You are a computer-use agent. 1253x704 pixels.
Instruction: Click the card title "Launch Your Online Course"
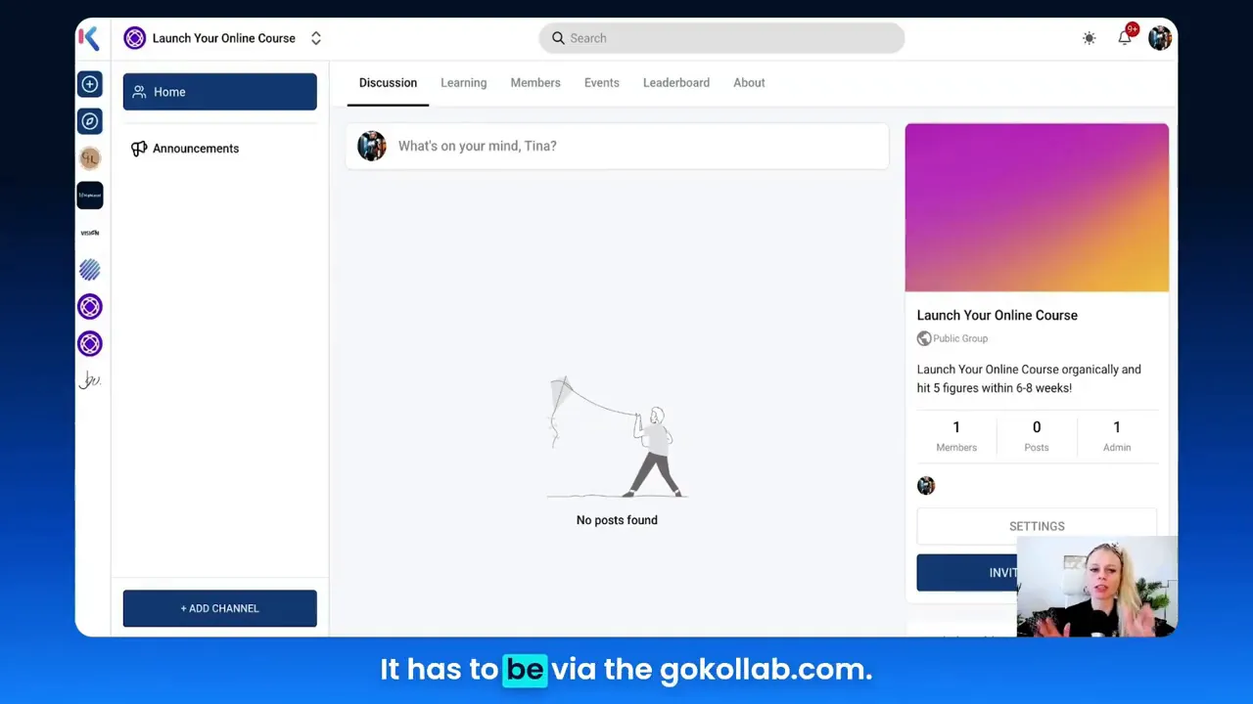pos(998,315)
